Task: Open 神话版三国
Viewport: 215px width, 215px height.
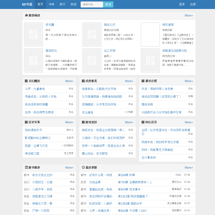Action: (32, 153)
